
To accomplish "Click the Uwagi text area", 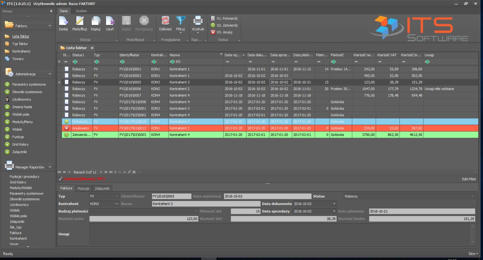I will pos(280,234).
